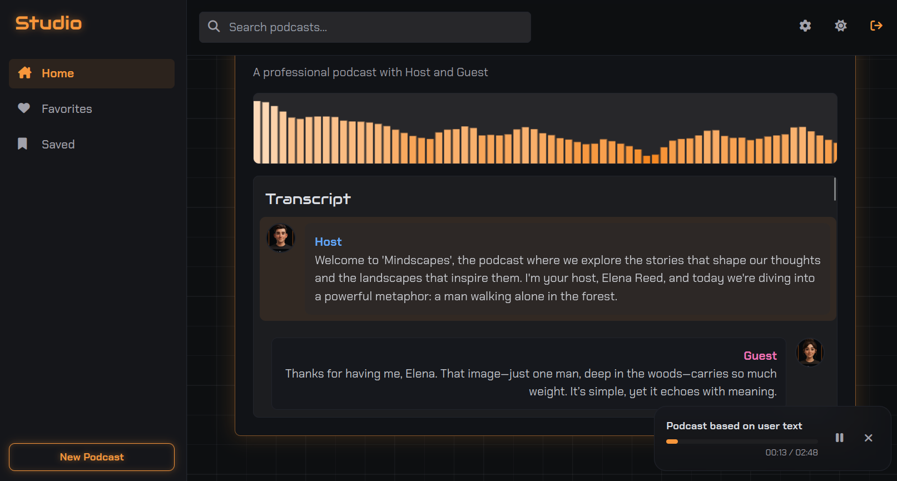Toggle light/dark theme with sun icon
Screen dimensions: 897x481
(841, 26)
